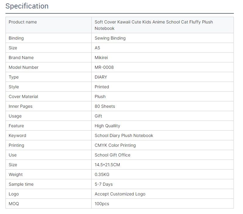
Task: Click the 14.5*21.5CM size value
Action: coord(107,165)
